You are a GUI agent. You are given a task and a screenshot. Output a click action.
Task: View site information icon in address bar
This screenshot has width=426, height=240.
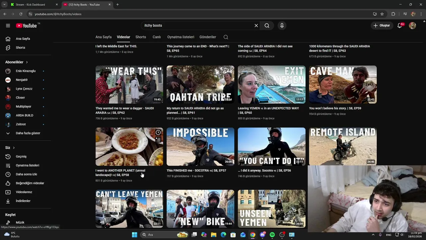pyautogui.click(x=30, y=14)
